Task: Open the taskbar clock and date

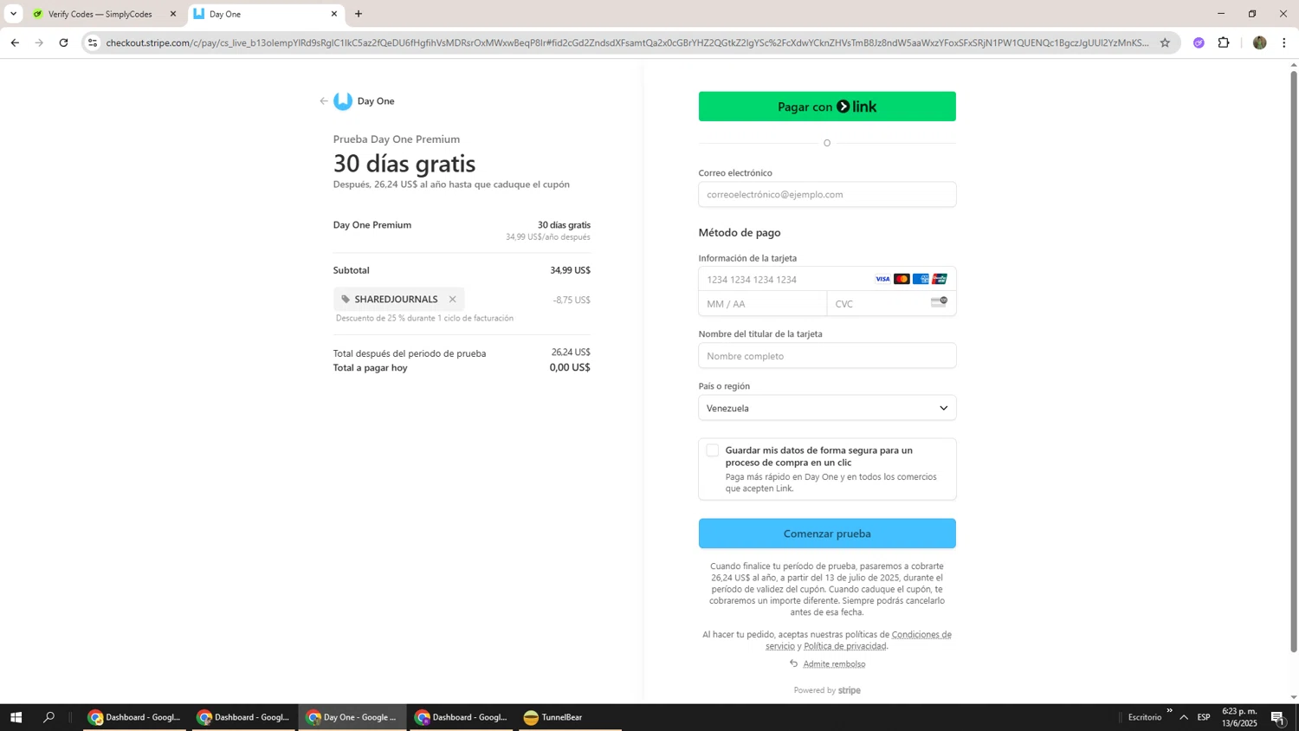Action: [1239, 717]
